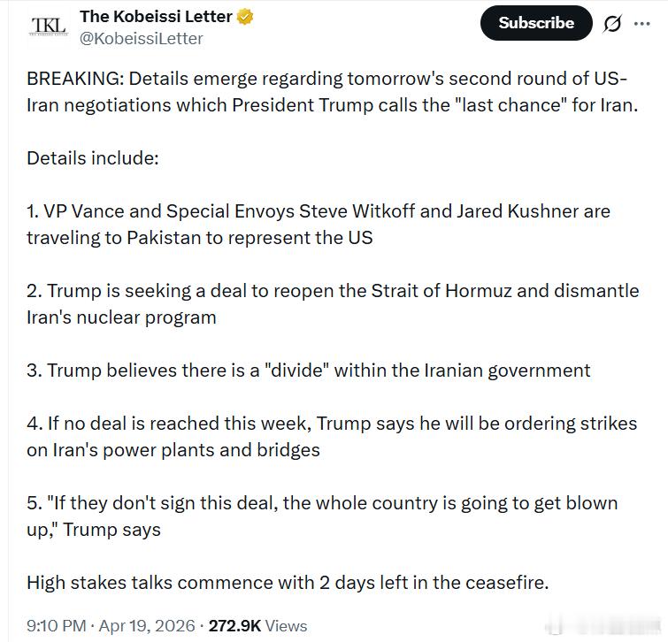Image resolution: width=668 pixels, height=642 pixels.
Task: Click the word "Views" label
Action: pyautogui.click(x=286, y=625)
